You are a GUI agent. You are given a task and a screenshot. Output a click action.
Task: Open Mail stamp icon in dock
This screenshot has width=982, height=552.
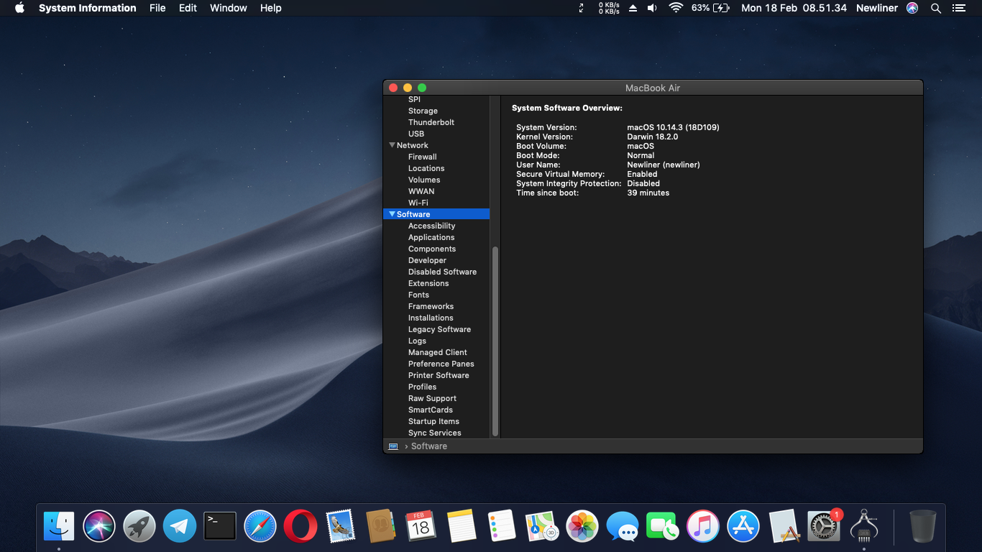pos(341,526)
